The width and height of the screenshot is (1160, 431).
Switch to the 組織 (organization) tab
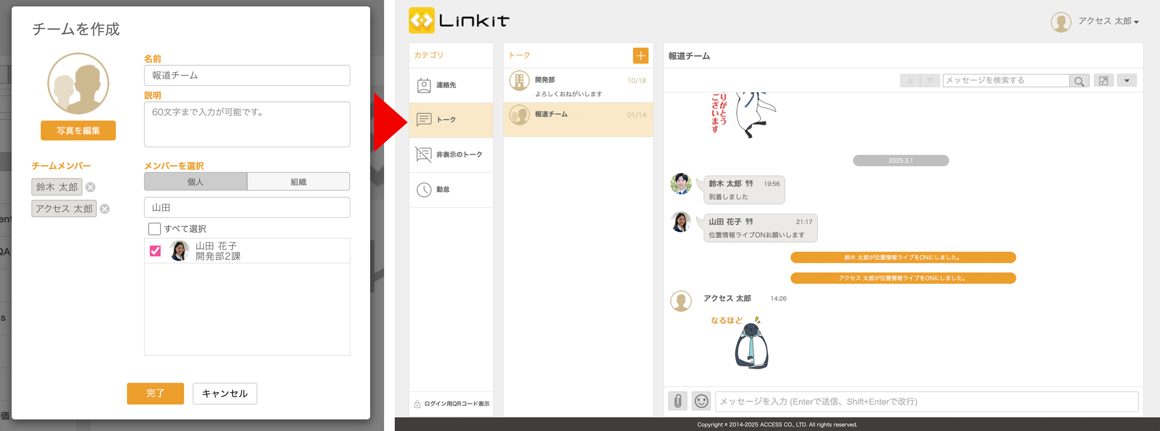[x=298, y=182]
